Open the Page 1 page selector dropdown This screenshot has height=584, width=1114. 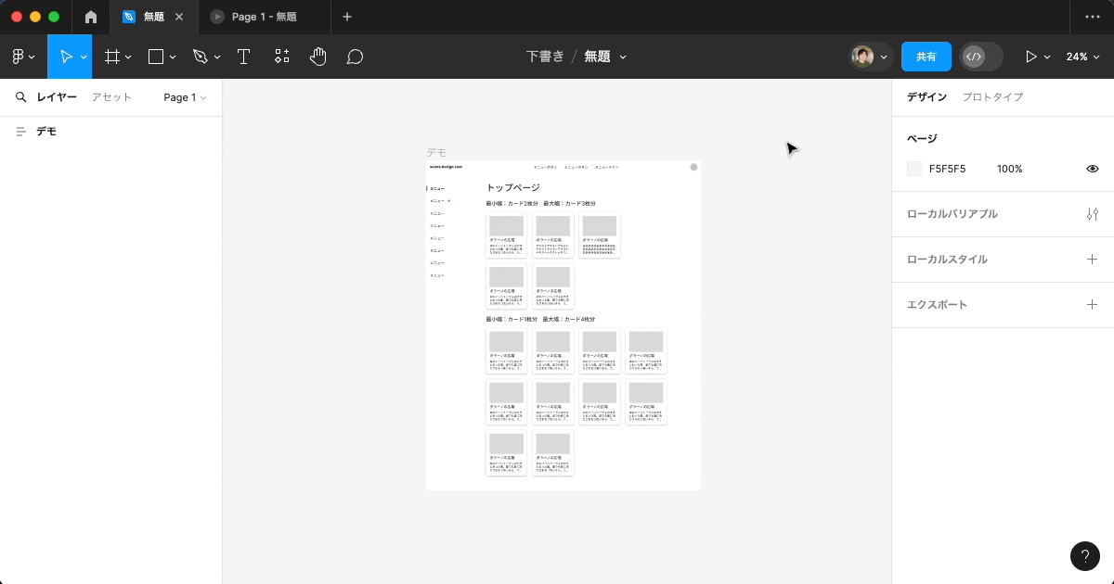tap(184, 96)
